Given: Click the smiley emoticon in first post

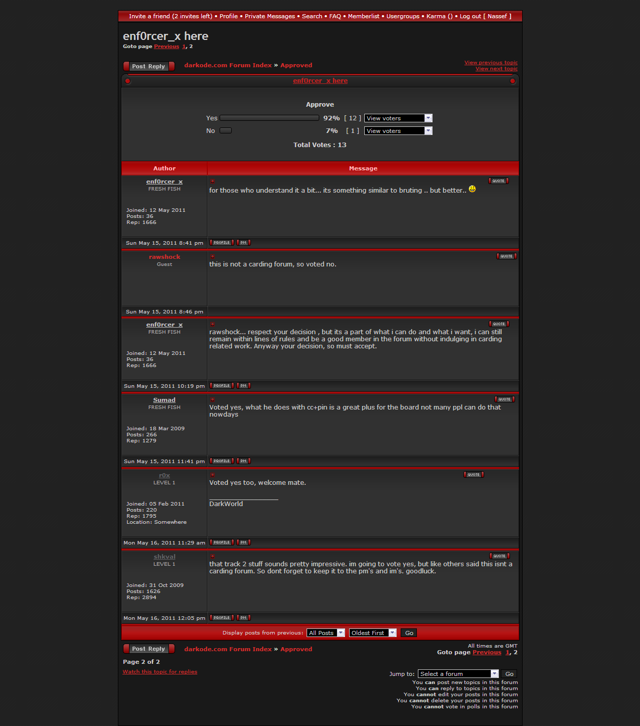Looking at the screenshot, I should (472, 189).
